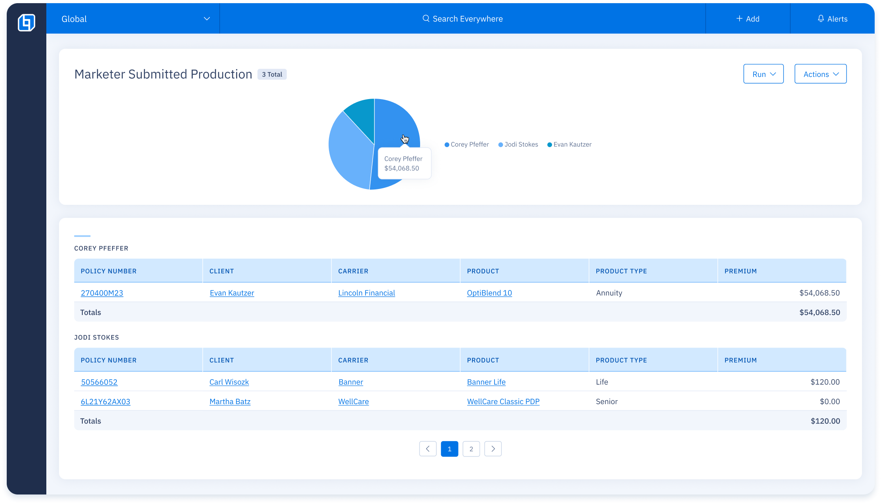Viewport: 881px width, 504px height.
Task: Click the Alerts bell icon
Action: click(821, 19)
